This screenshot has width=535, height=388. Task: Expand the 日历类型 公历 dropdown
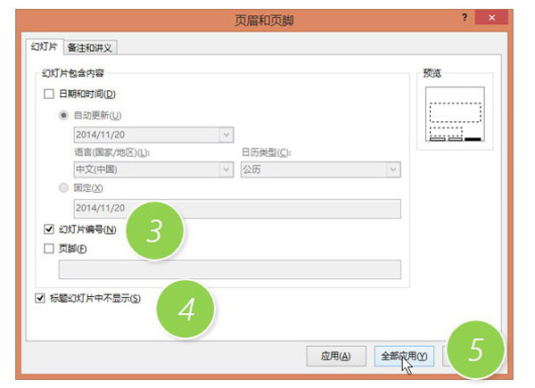[392, 170]
